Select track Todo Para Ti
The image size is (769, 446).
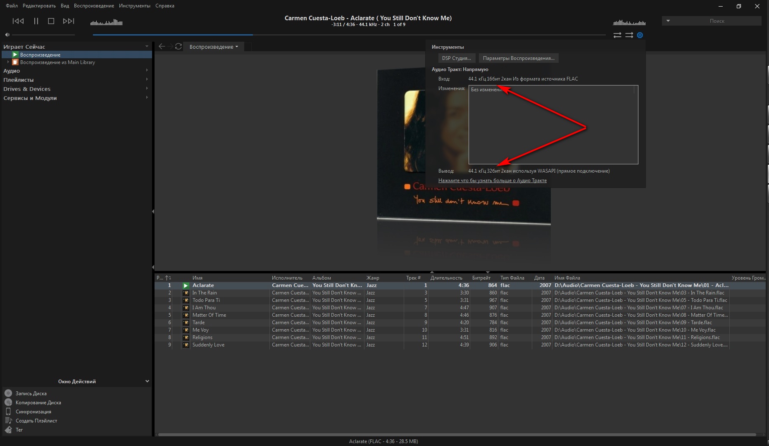[460, 300]
